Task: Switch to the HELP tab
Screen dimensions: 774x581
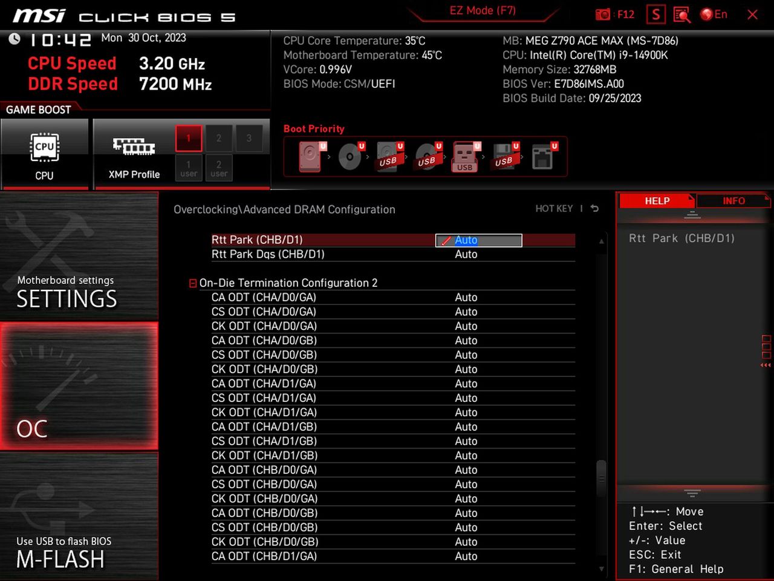Action: [x=657, y=201]
